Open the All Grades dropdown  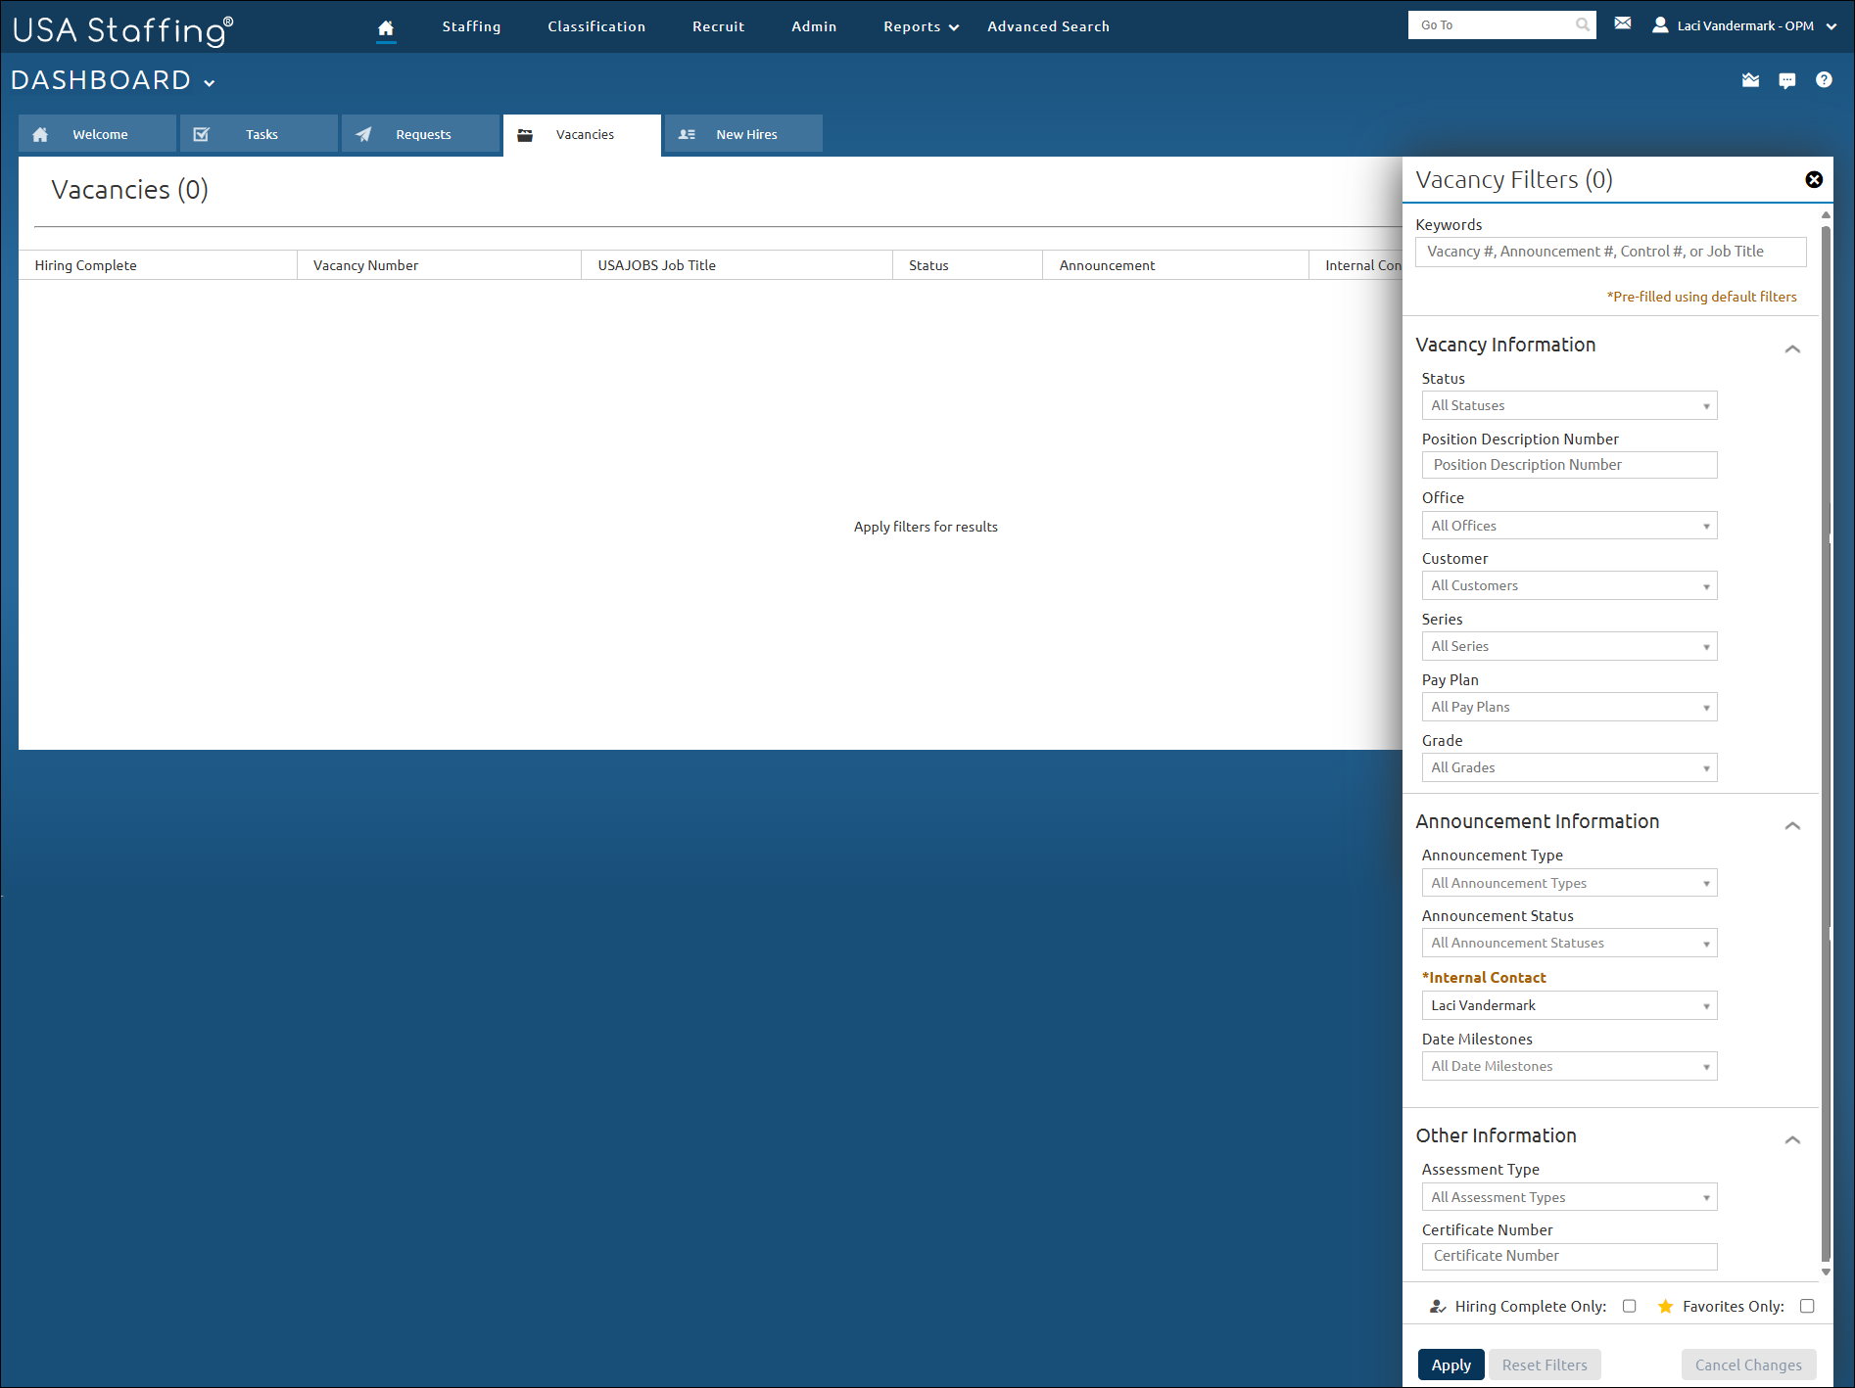[1569, 767]
